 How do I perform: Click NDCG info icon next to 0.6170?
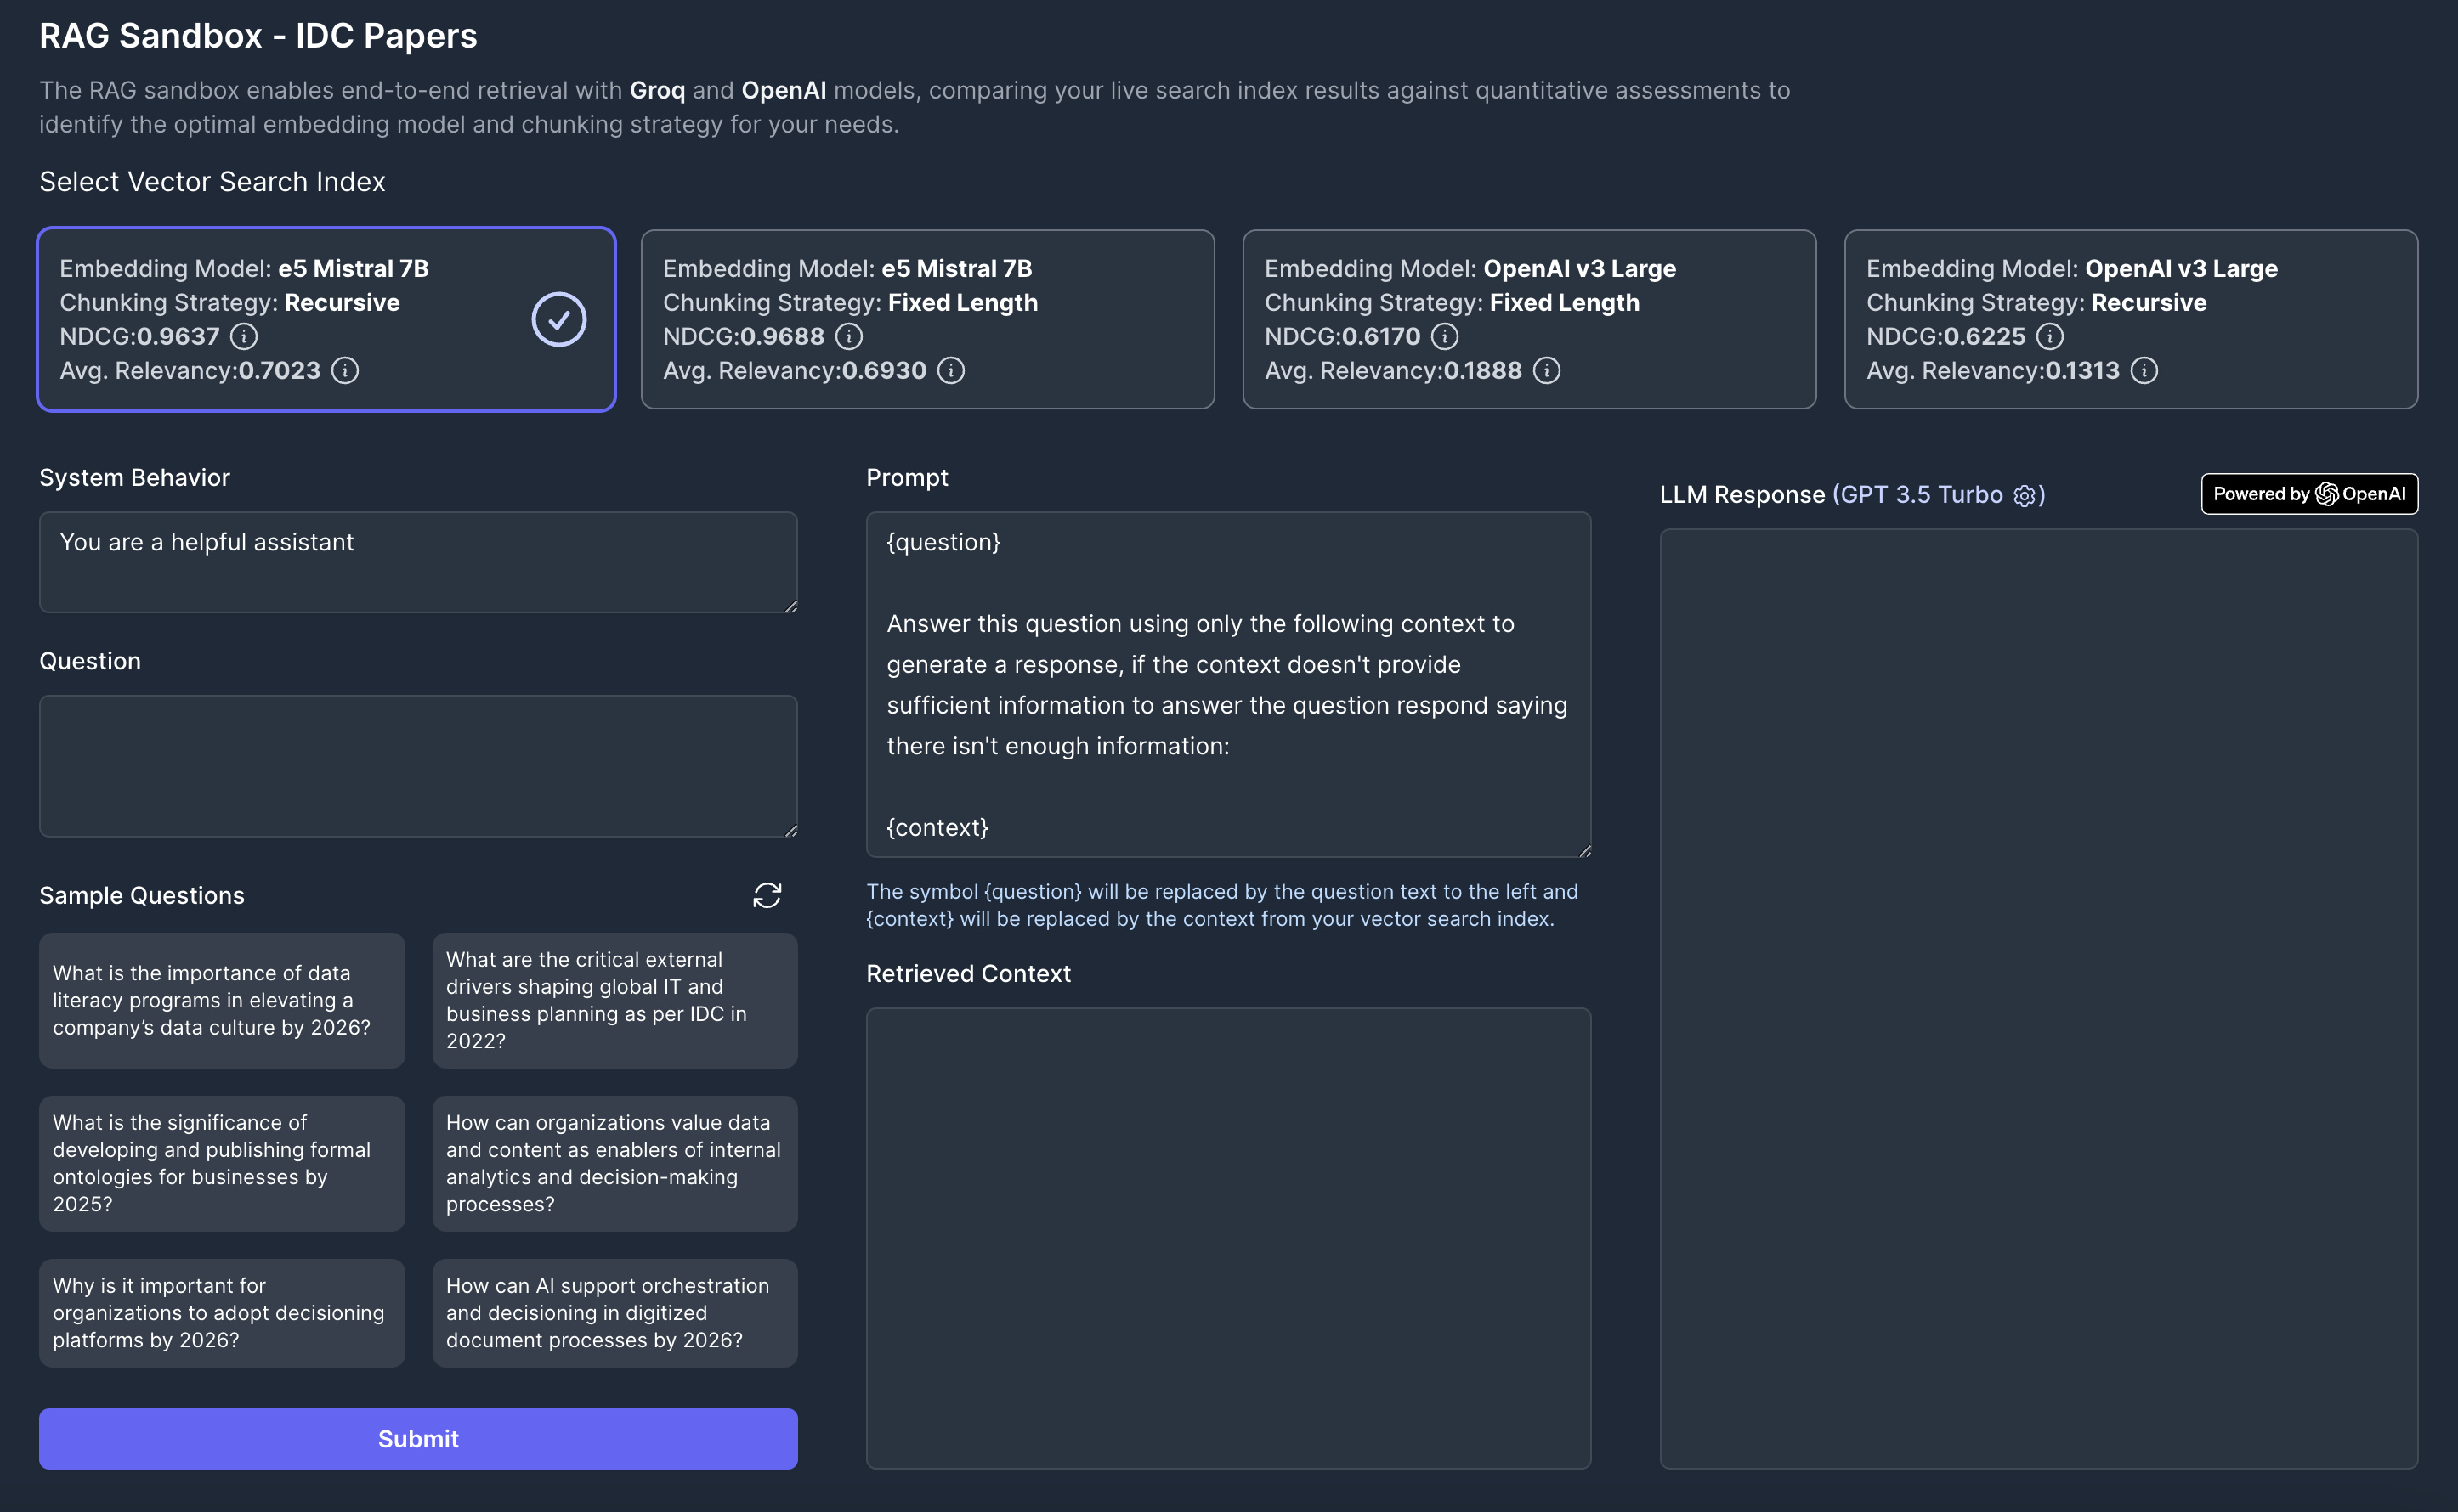(1445, 336)
